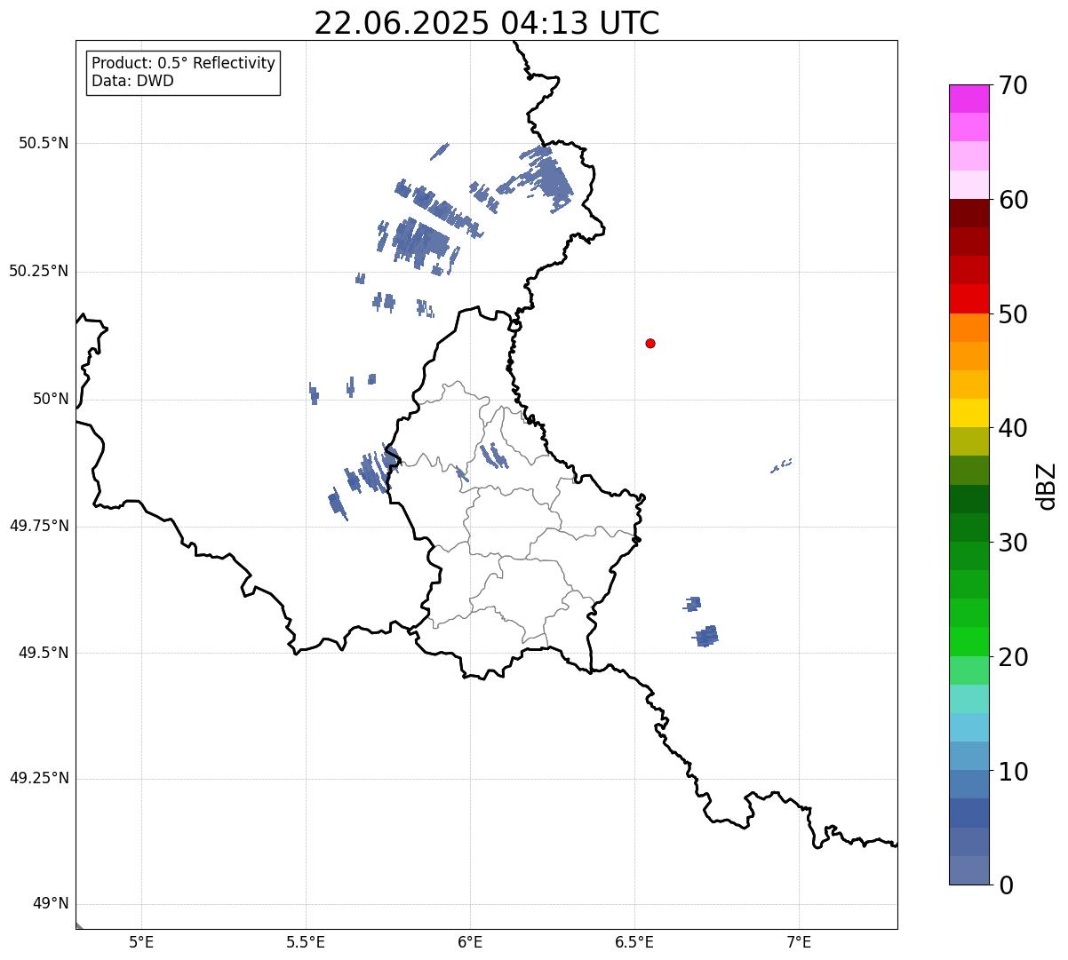The image size is (1068, 960).
Task: Click the colorbar tick label "70"
Action: 1012,85
